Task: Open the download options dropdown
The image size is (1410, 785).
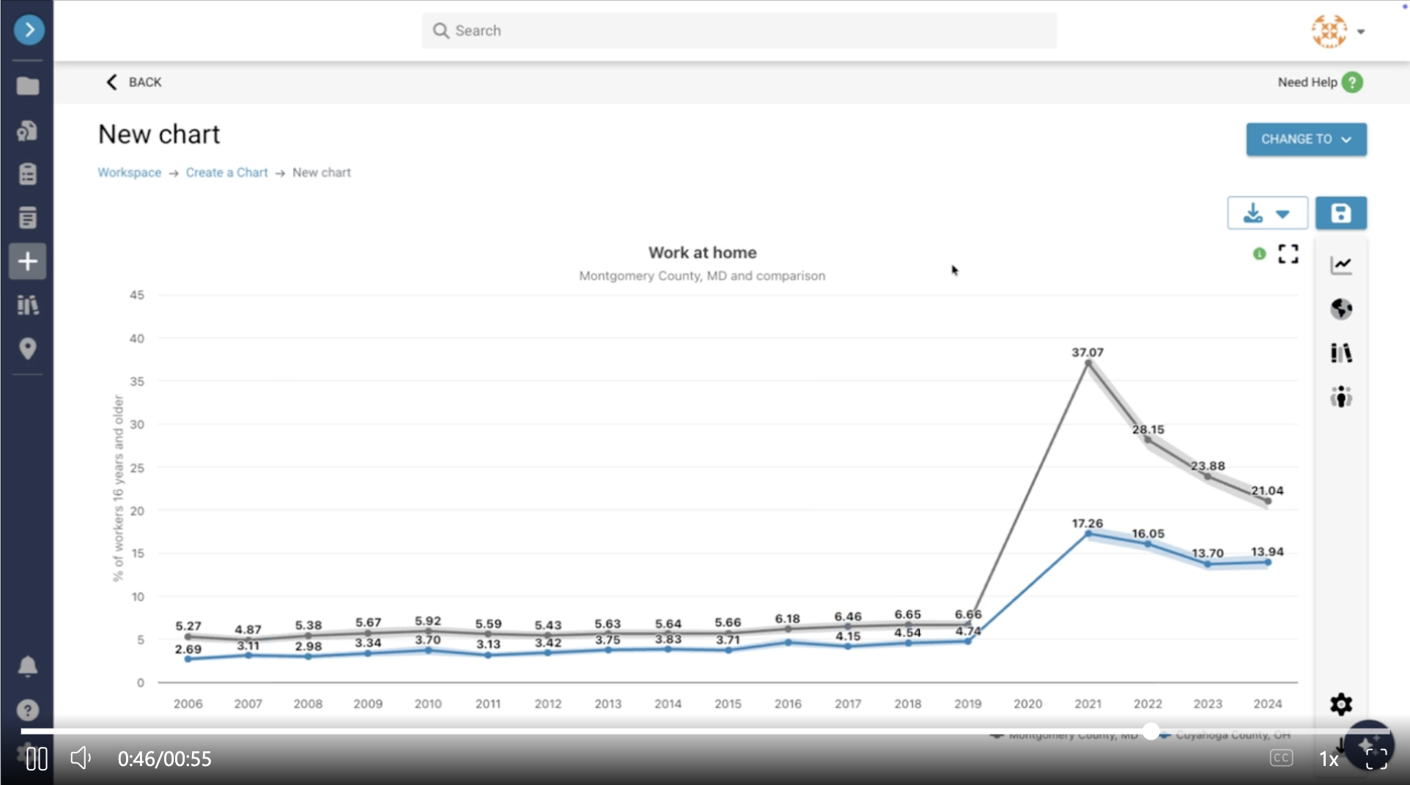Action: click(x=1267, y=213)
